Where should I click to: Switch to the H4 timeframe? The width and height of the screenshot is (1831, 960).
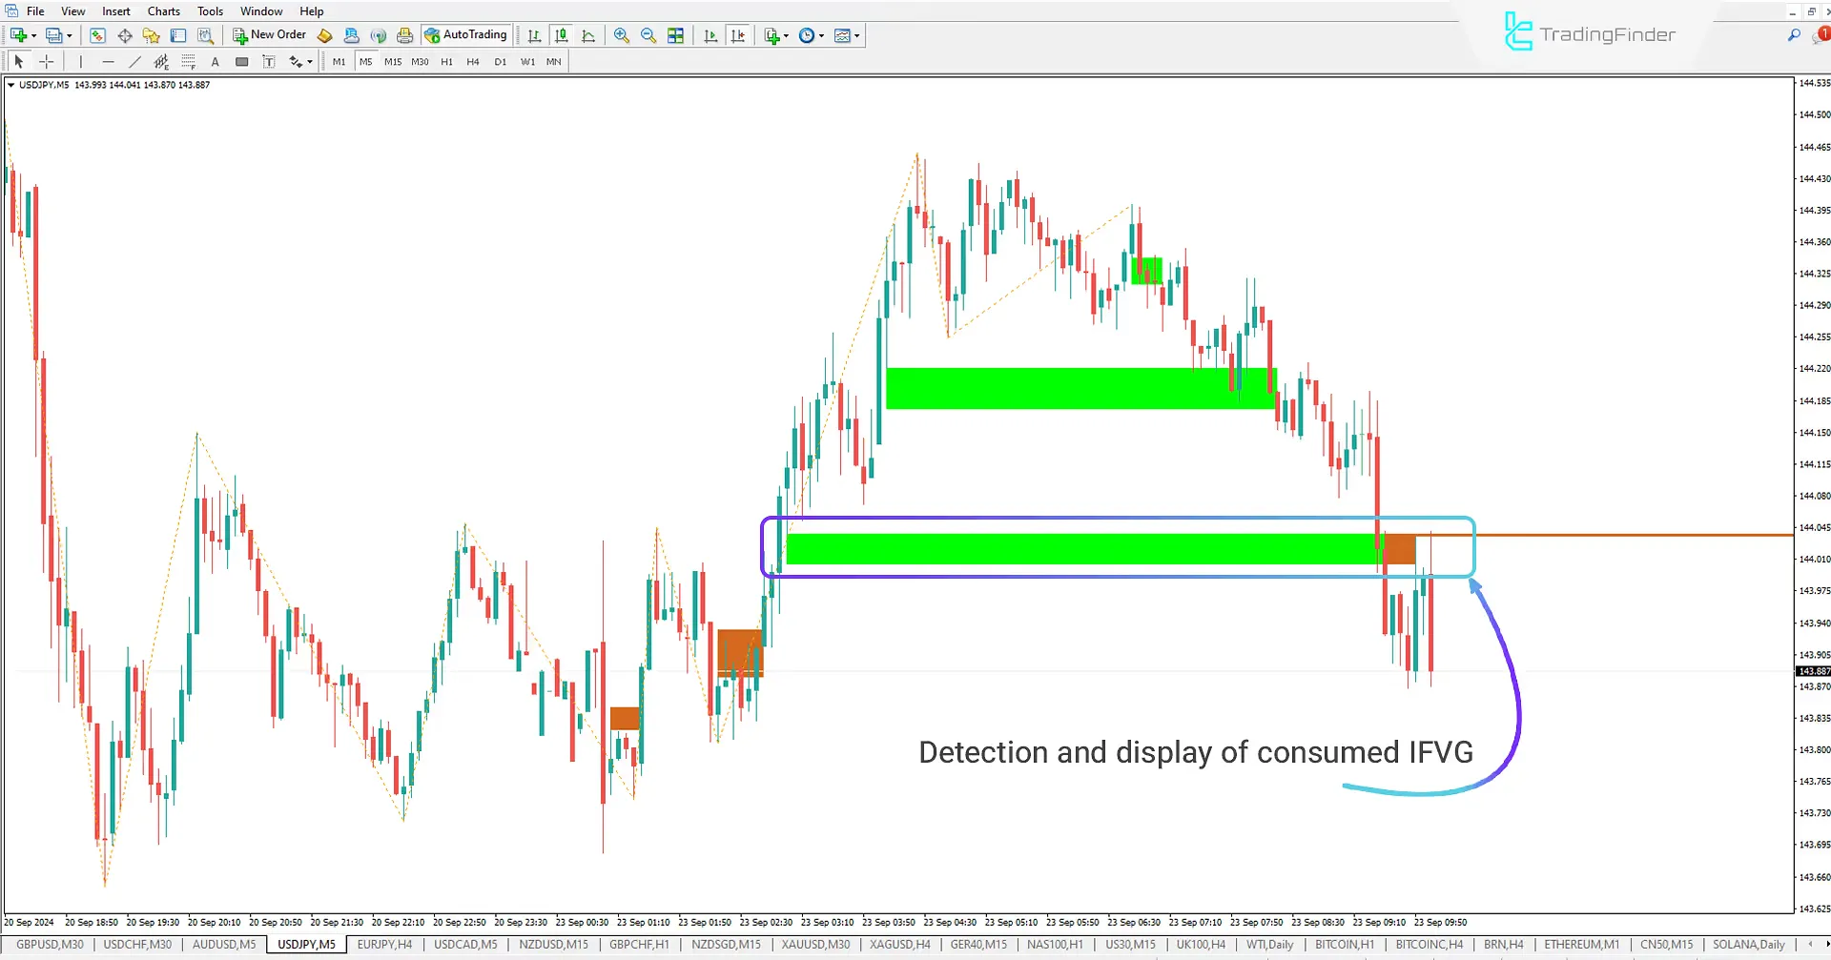click(473, 62)
